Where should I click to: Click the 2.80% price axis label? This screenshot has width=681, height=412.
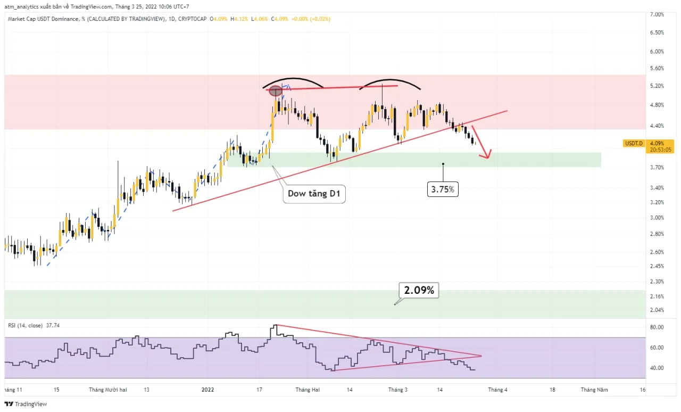click(657, 234)
